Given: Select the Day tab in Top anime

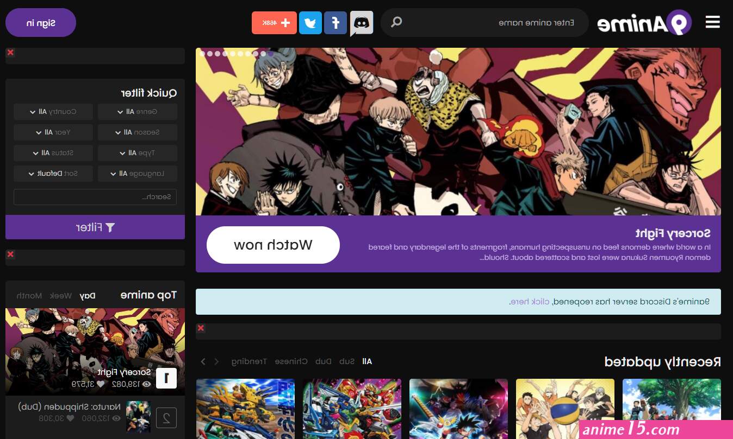Looking at the screenshot, I should click(88, 296).
